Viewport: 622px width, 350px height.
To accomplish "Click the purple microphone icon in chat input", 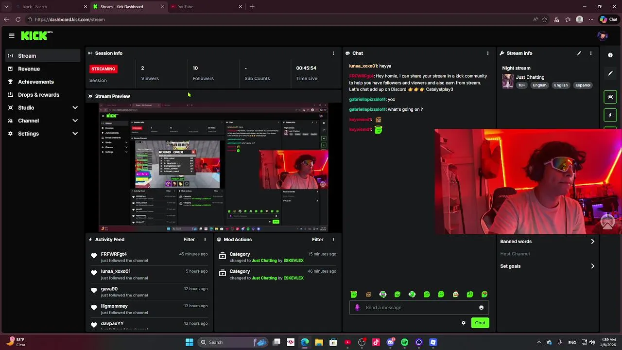I will click(357, 307).
